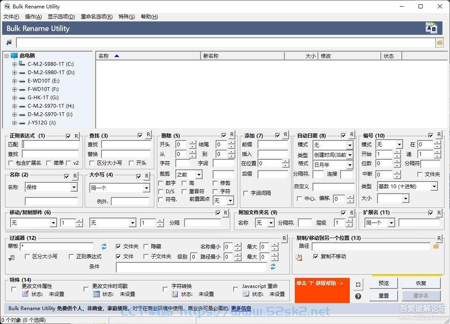This screenshot has height=324, width=450.
Task: Reset 自动日期 (8) using its R button
Action: coord(351,135)
